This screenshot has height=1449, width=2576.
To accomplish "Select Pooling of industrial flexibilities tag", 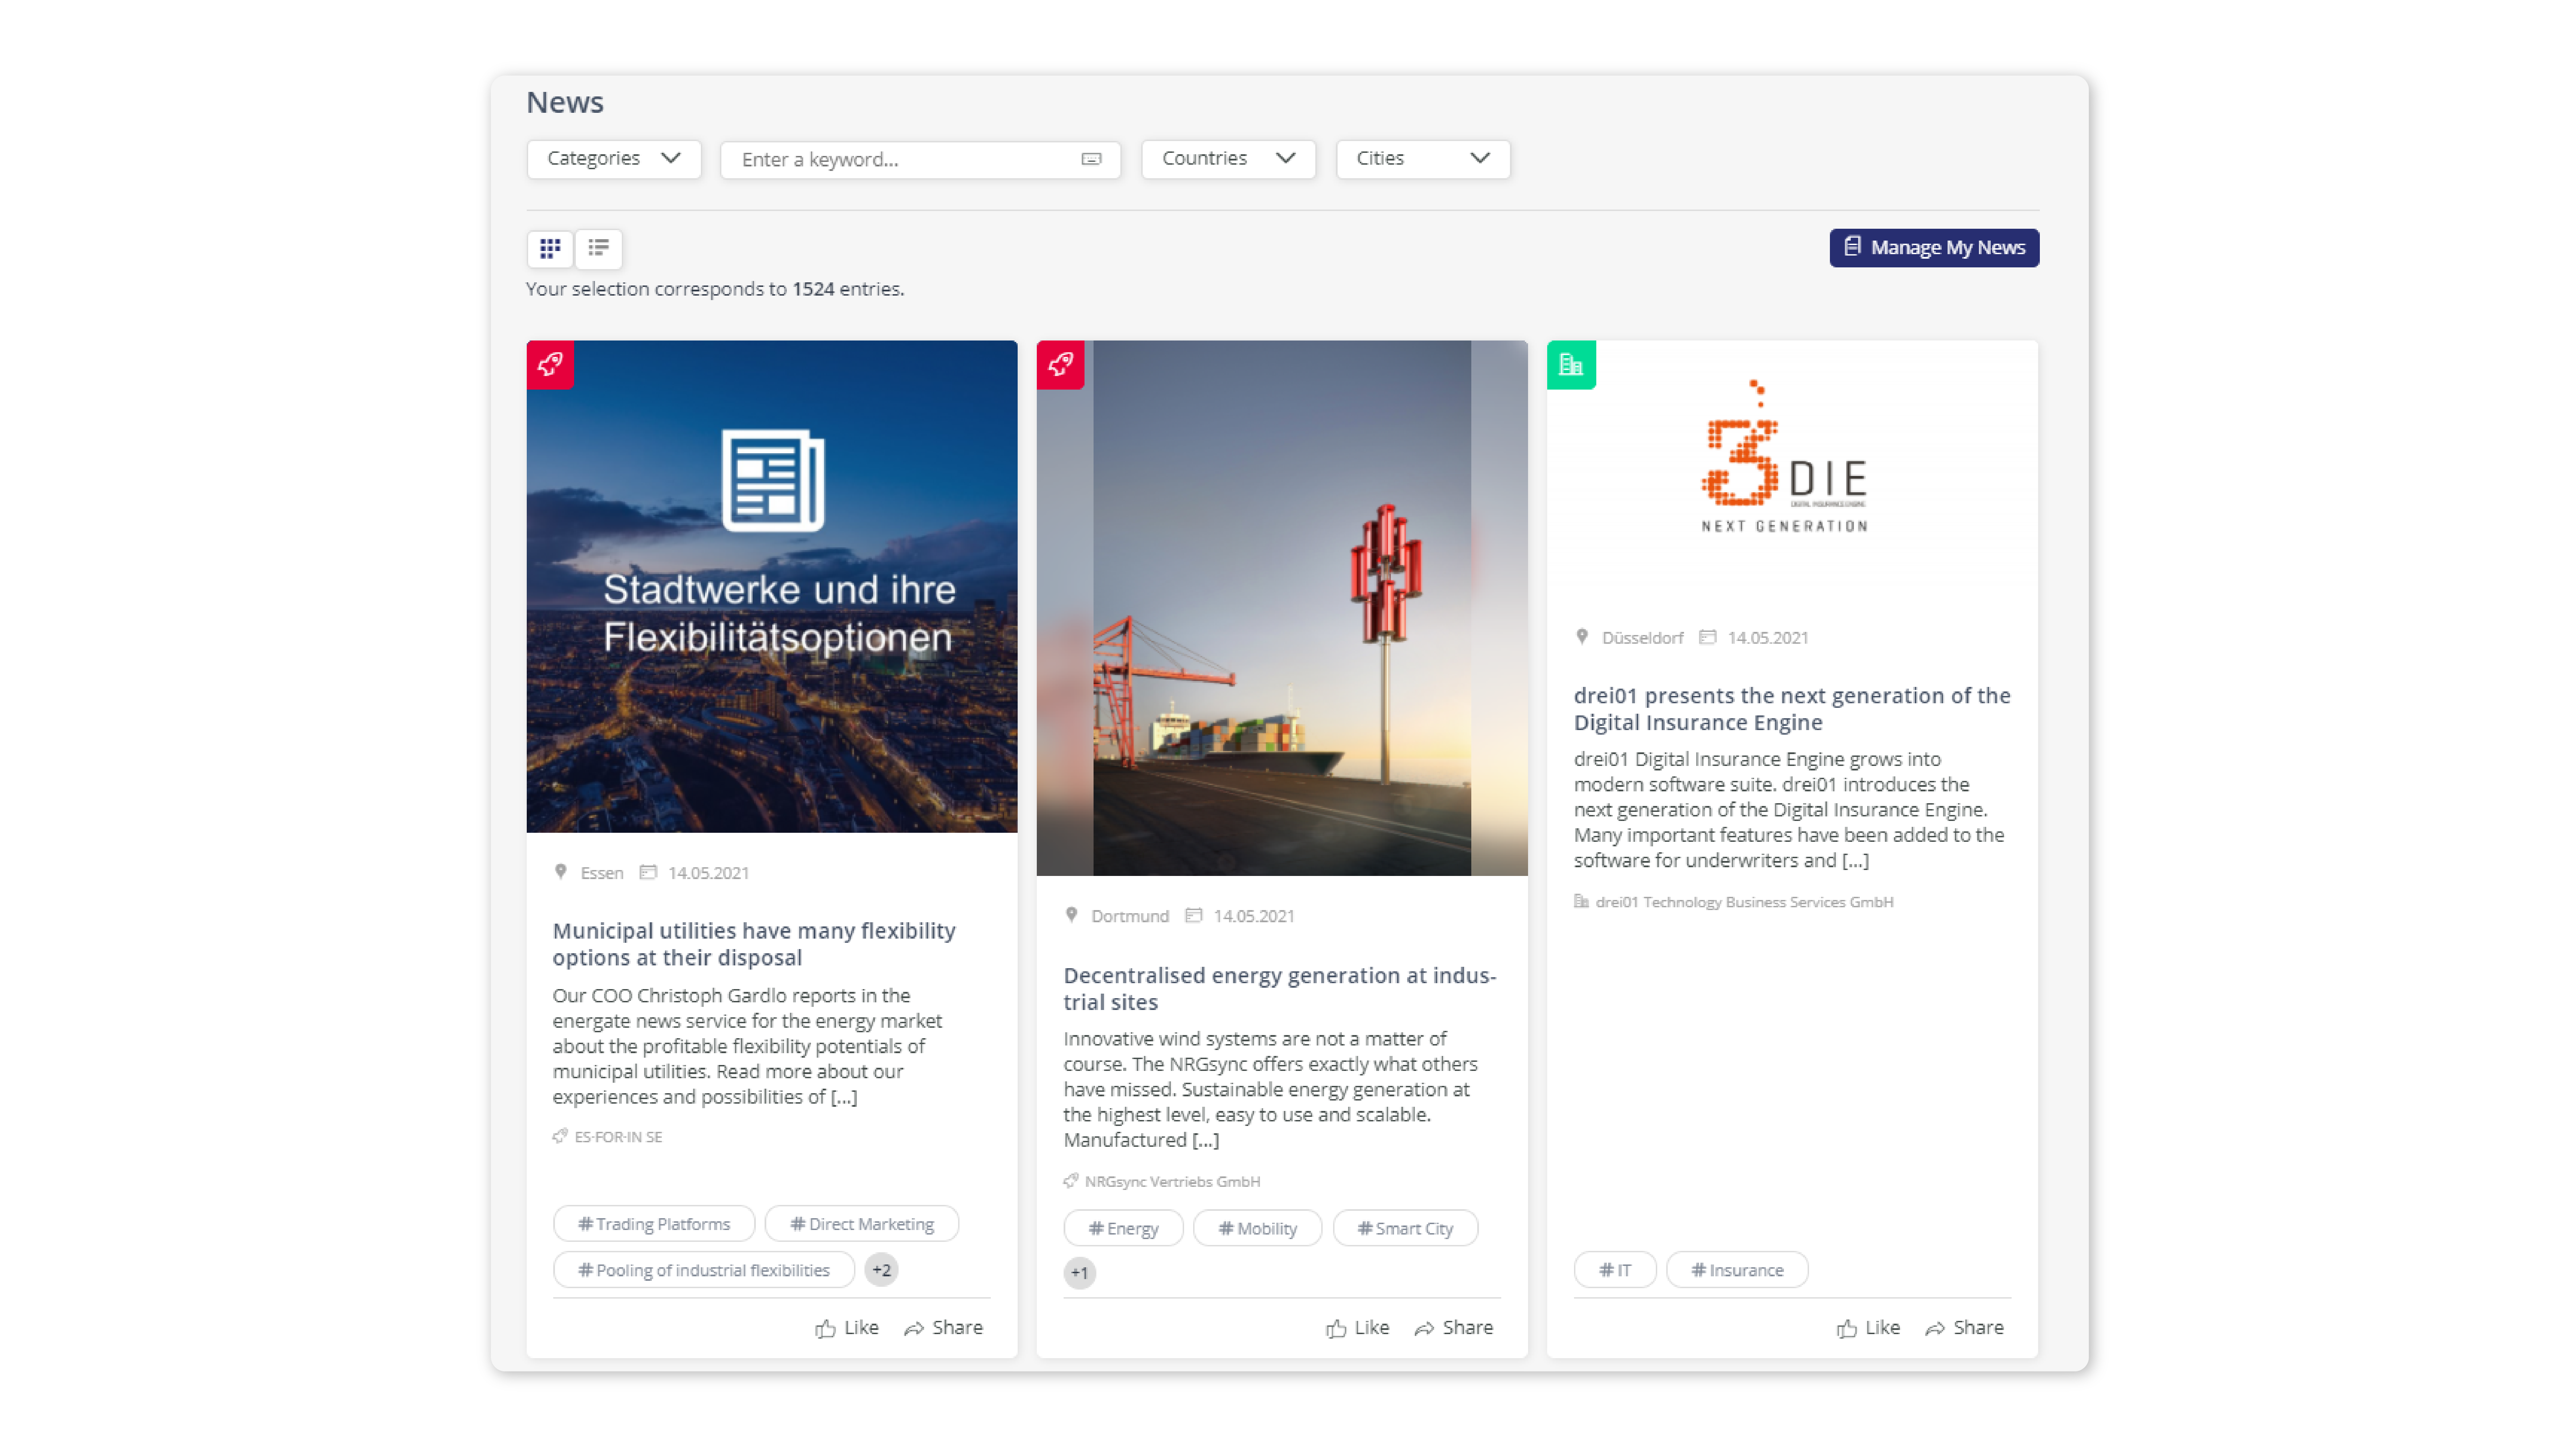I will pyautogui.click(x=704, y=1270).
